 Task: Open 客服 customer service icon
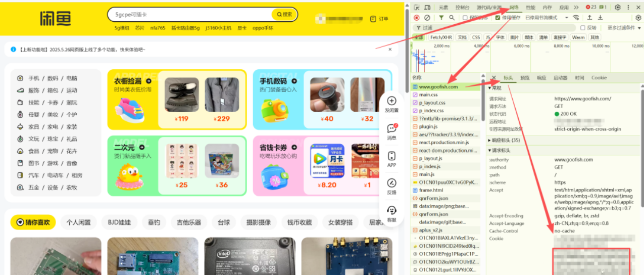click(x=391, y=210)
